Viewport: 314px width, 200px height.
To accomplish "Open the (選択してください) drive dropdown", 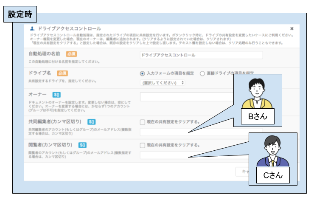I will (x=163, y=82).
